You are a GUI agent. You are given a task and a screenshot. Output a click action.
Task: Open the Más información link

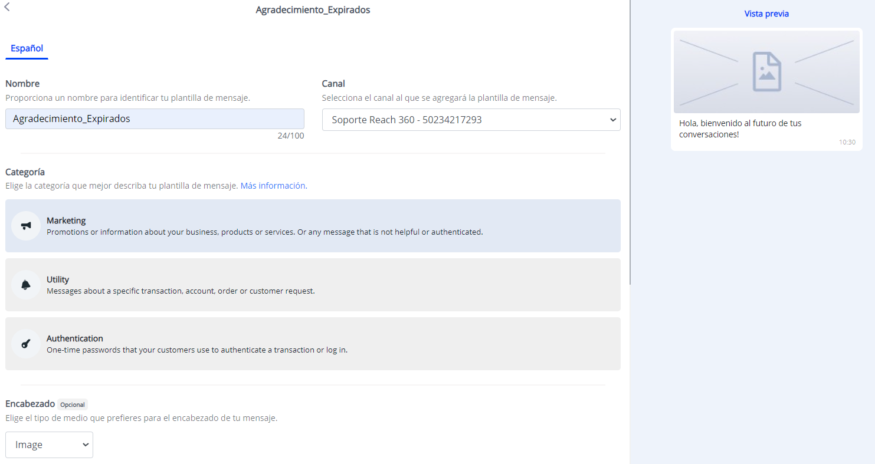[273, 186]
